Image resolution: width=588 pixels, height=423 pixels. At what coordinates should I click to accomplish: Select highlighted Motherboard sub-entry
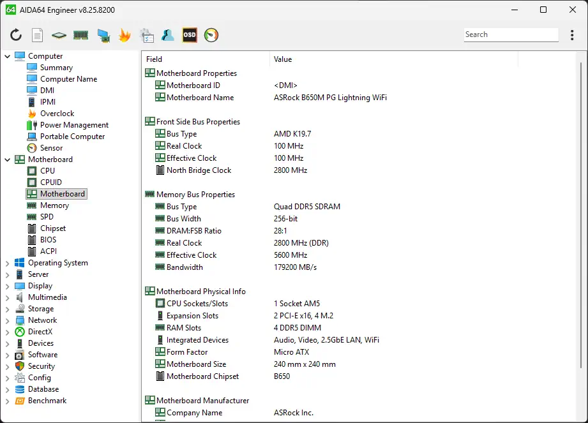pyautogui.click(x=56, y=194)
